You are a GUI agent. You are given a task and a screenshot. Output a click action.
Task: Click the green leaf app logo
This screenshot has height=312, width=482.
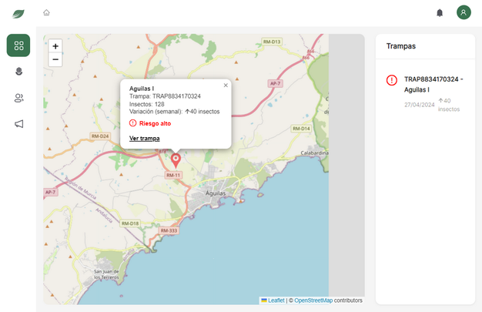(x=18, y=13)
